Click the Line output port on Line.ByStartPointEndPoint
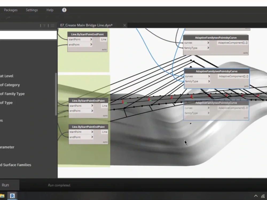The height and width of the screenshot is (200, 267). click(103, 39)
